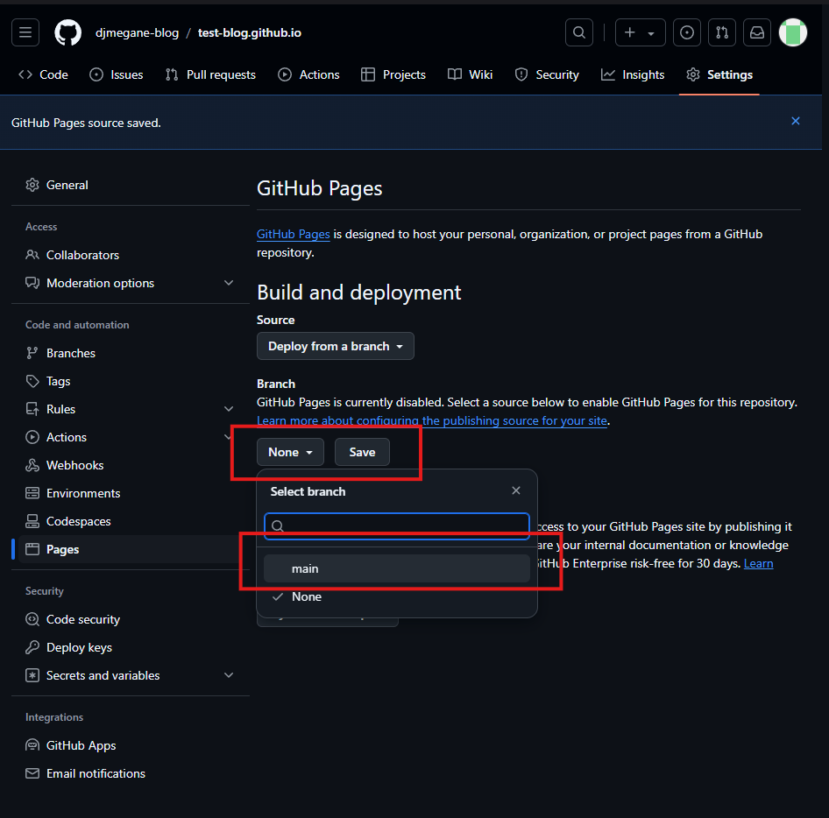
Task: Open the GitHub Pages documentation link
Action: click(293, 234)
